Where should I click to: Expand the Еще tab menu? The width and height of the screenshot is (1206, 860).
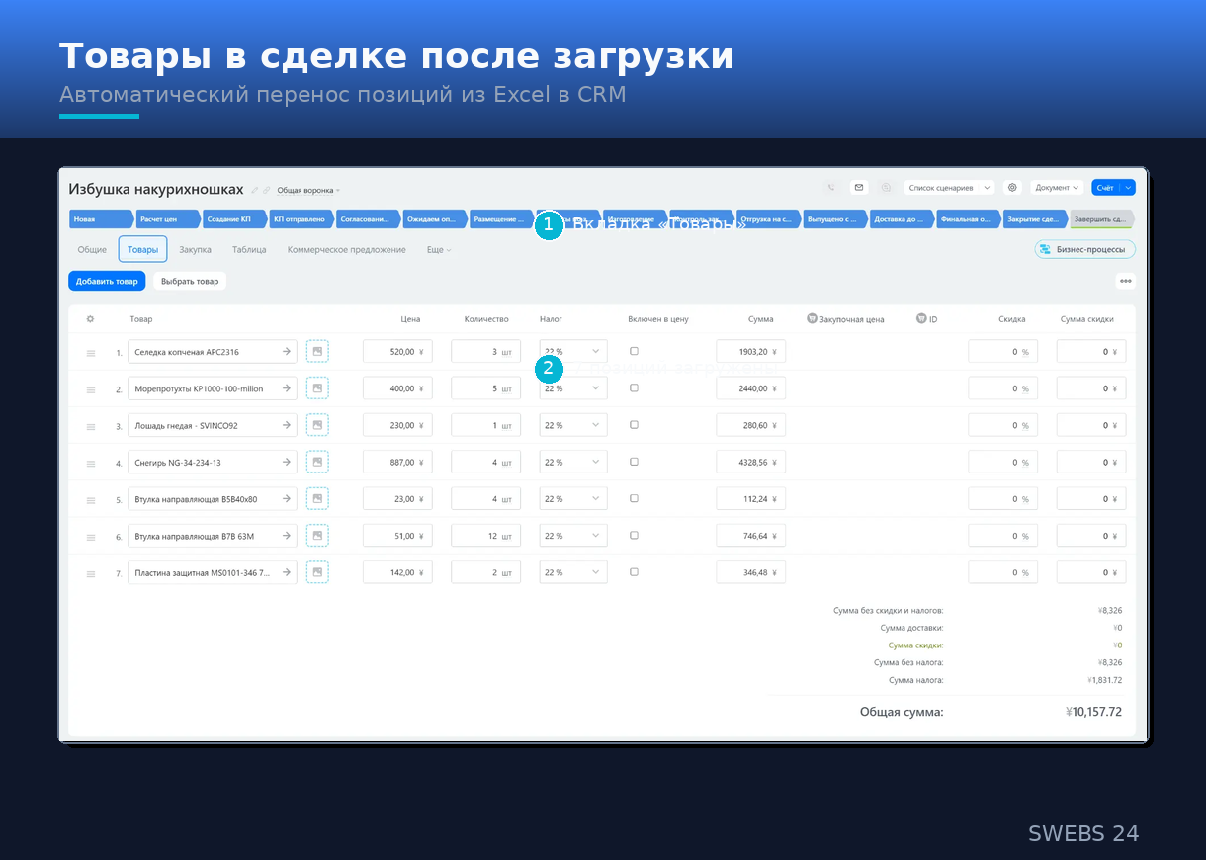[439, 250]
